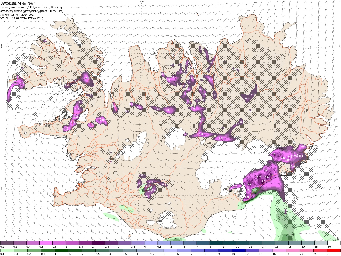Select the pale lavender upper scale swatch at 4
341x256 pixels.
(x=151, y=243)
